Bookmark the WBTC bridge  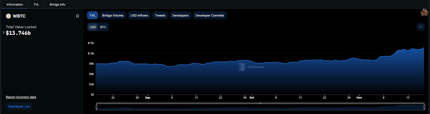(x=77, y=16)
